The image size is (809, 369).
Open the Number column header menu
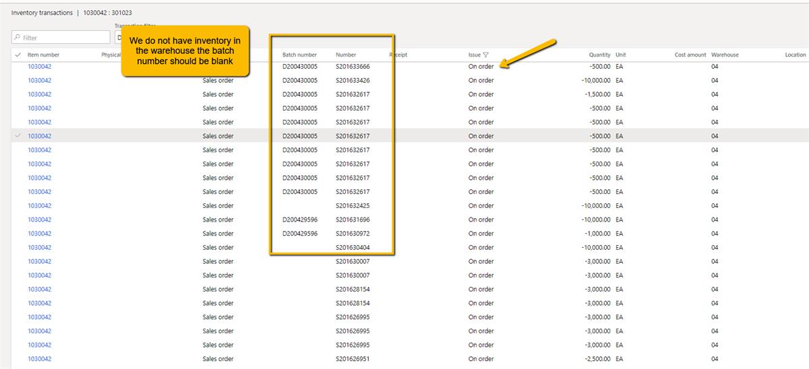(x=346, y=55)
